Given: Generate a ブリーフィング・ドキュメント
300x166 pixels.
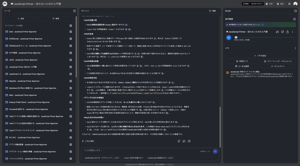Looking at the screenshot, I should pos(278,61).
